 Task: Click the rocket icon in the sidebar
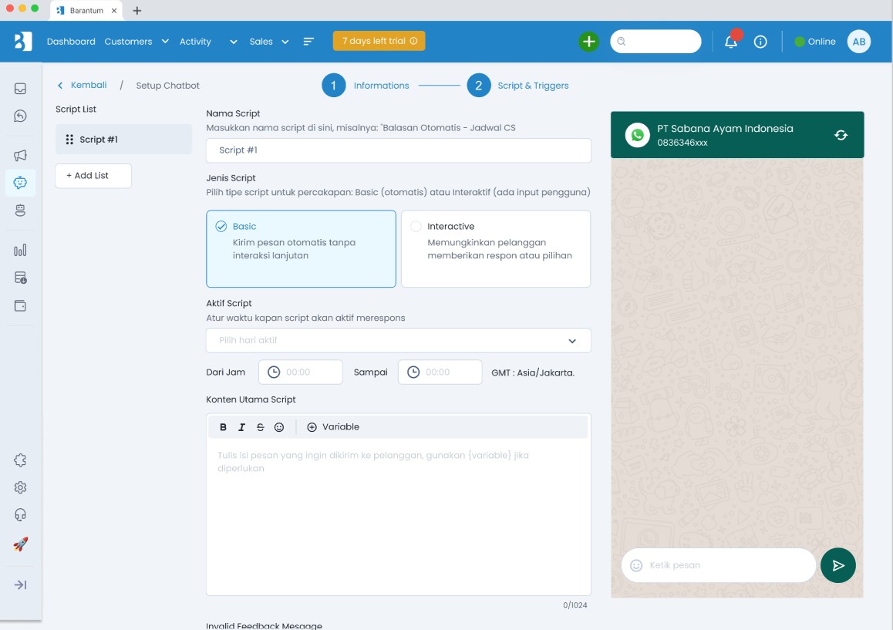coord(19,544)
